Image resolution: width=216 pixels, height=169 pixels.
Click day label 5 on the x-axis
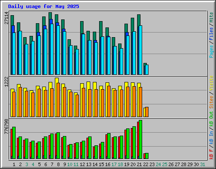point(39,164)
